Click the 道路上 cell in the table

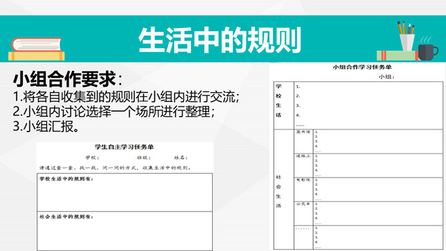tap(304, 166)
